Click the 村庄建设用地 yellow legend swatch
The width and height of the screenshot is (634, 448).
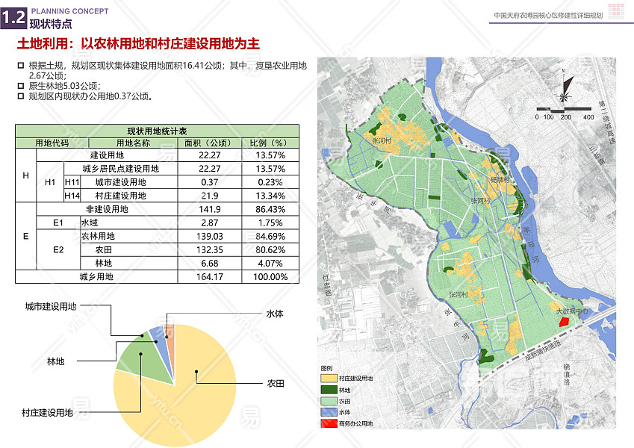click(x=329, y=379)
